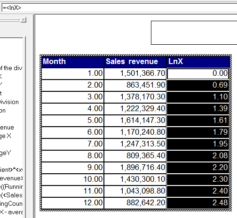Click Sales revenue cell 1,896,716.40

pos(135,168)
